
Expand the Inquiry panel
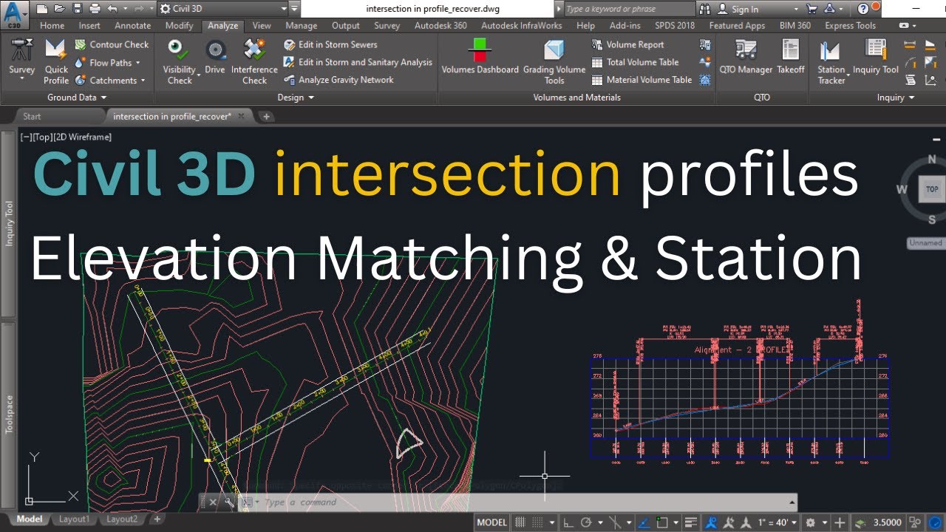[x=896, y=97]
